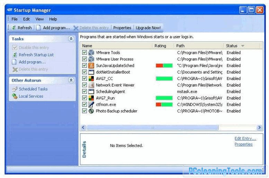Uncheck the dotNetInstallerBoot checkbox

click(84, 72)
